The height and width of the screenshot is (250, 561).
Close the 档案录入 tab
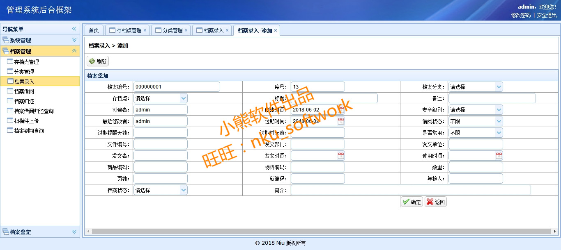click(x=227, y=30)
